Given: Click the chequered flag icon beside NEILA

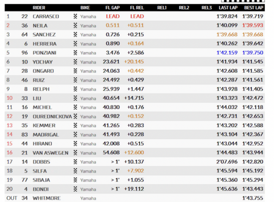Looking at the screenshot, I should coord(75,25).
